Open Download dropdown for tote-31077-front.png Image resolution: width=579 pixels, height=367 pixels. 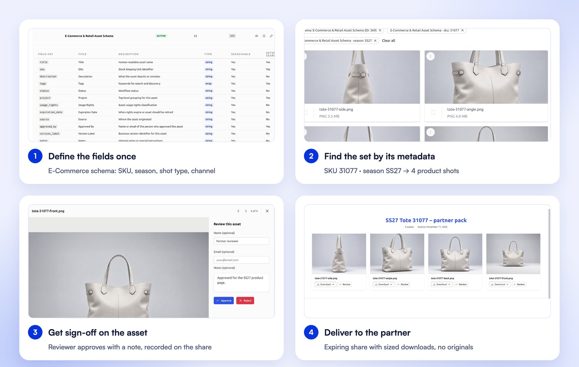tap(500, 284)
